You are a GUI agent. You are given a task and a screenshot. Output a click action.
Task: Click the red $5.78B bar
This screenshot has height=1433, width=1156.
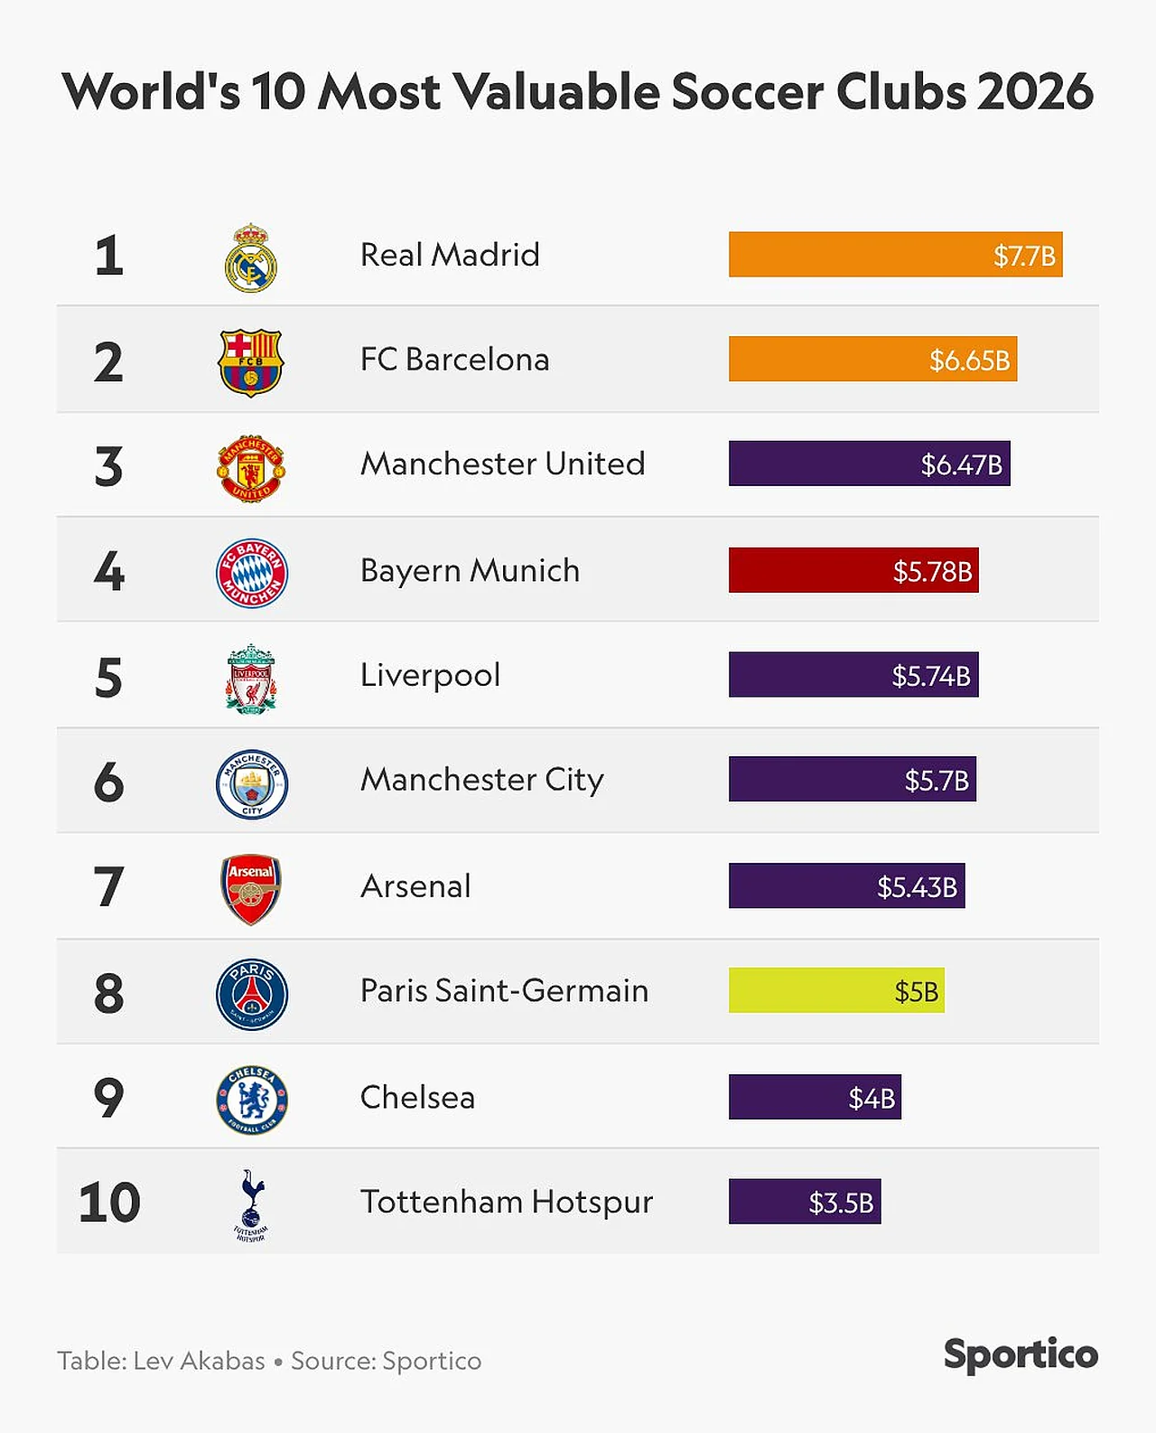tap(853, 570)
